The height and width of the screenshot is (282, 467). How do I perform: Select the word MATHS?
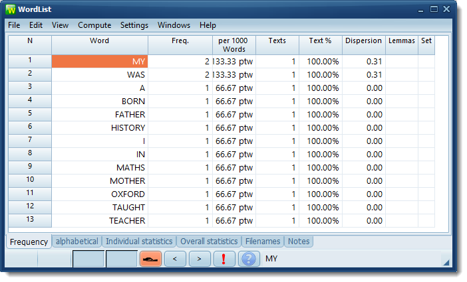[100, 168]
